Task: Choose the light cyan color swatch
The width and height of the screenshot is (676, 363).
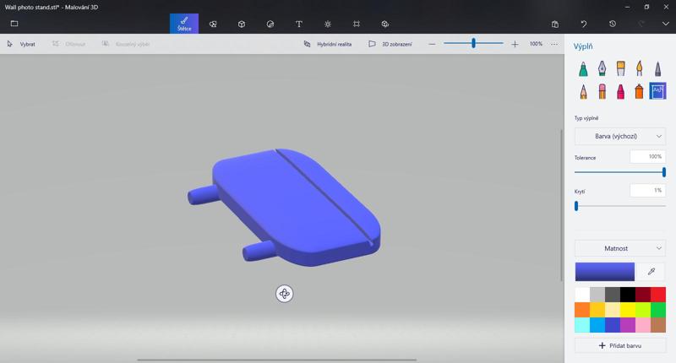Action: [x=582, y=325]
